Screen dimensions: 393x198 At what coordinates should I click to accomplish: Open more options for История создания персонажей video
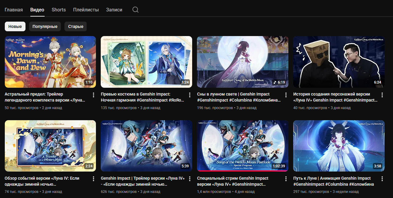382,95
